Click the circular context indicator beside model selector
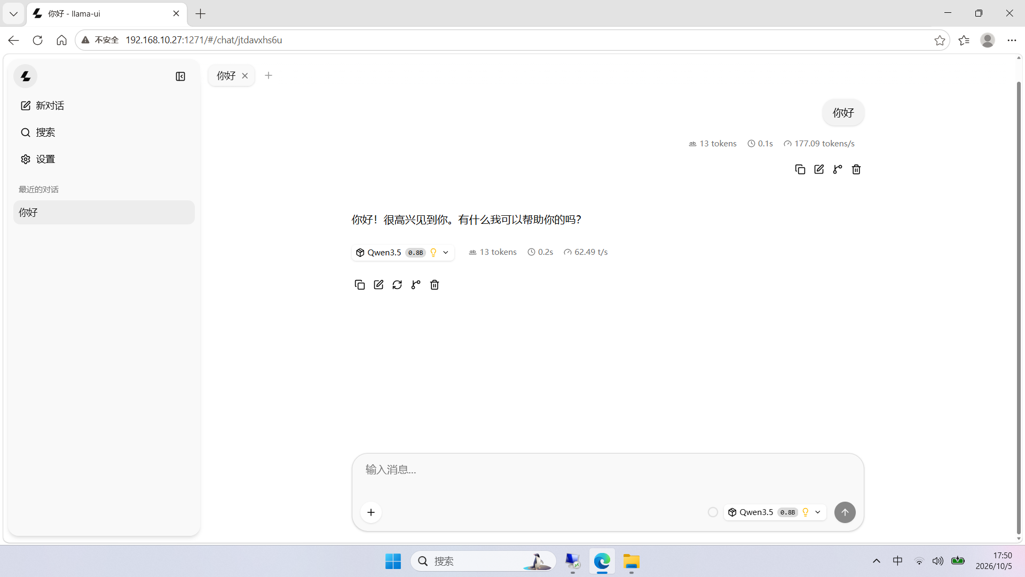This screenshot has width=1025, height=577. (x=713, y=512)
